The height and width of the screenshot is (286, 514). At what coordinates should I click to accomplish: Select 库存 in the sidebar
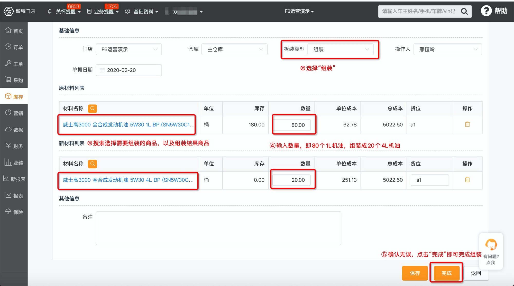[x=14, y=97]
